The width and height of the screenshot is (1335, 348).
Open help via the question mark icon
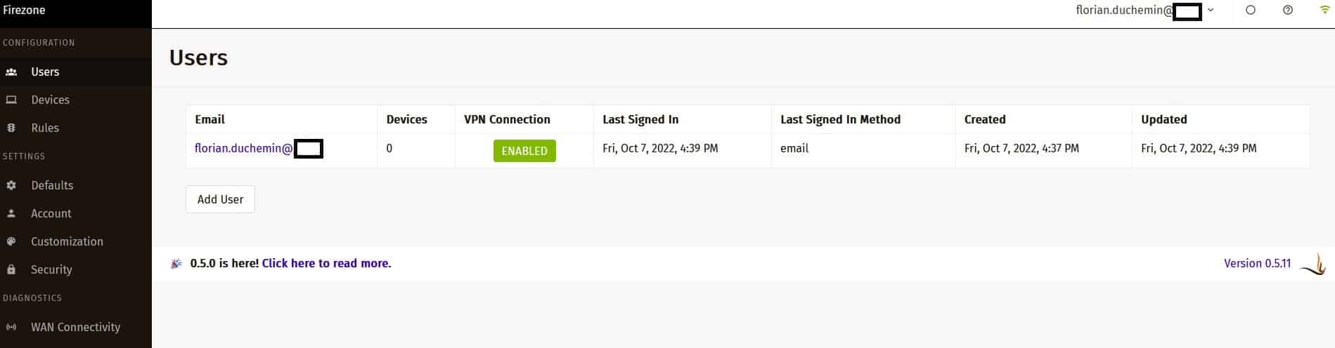1288,11
